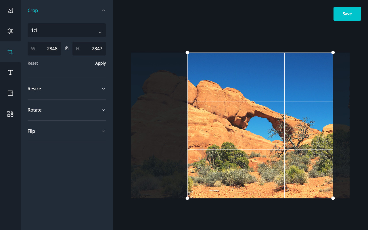Expand the Resize section
The height and width of the screenshot is (230, 368).
tap(66, 89)
